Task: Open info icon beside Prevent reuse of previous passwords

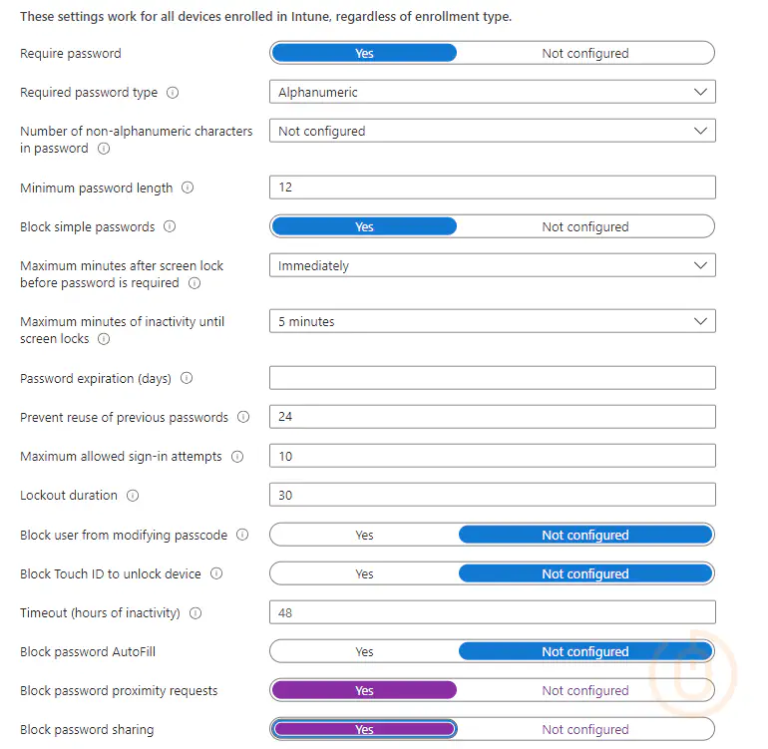Action: (243, 417)
